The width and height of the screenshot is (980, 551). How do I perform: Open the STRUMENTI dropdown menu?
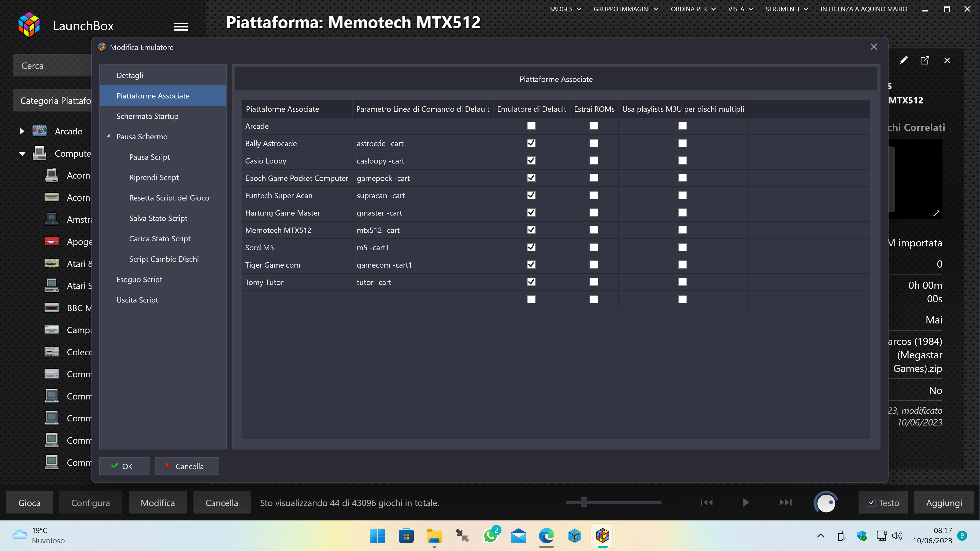point(787,9)
